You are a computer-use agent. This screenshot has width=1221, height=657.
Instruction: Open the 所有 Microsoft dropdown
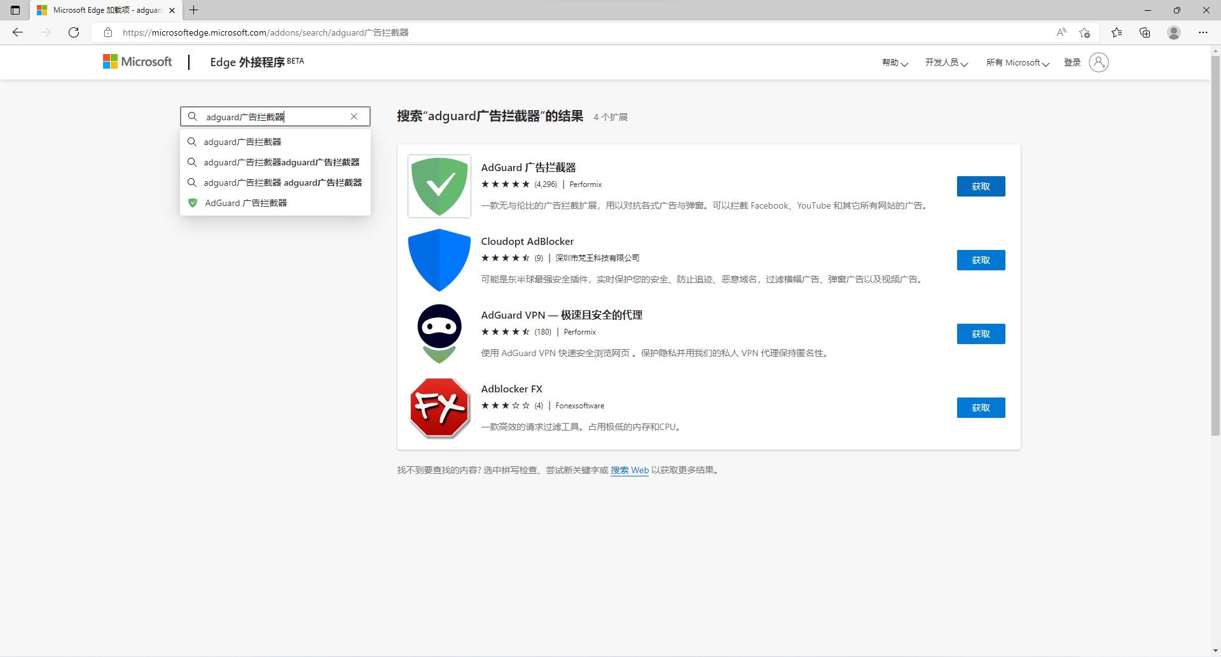pos(1016,62)
